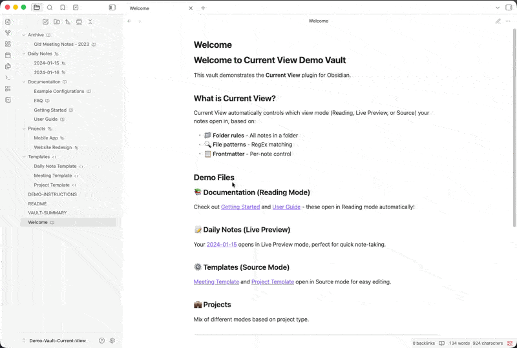This screenshot has width=517, height=348.
Task: Open 2024-01-15 daily note in explorer
Action: click(x=47, y=63)
